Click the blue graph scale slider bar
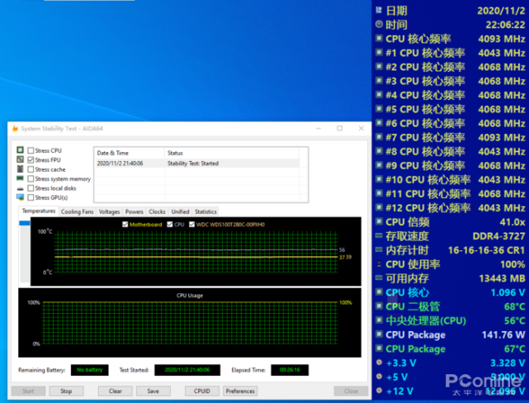 tap(25, 223)
